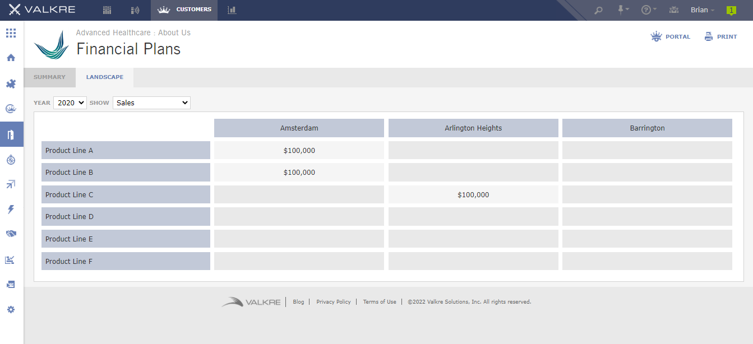This screenshot has height=344, width=753.
Task: Select the Product Line A row label
Action: coord(126,150)
